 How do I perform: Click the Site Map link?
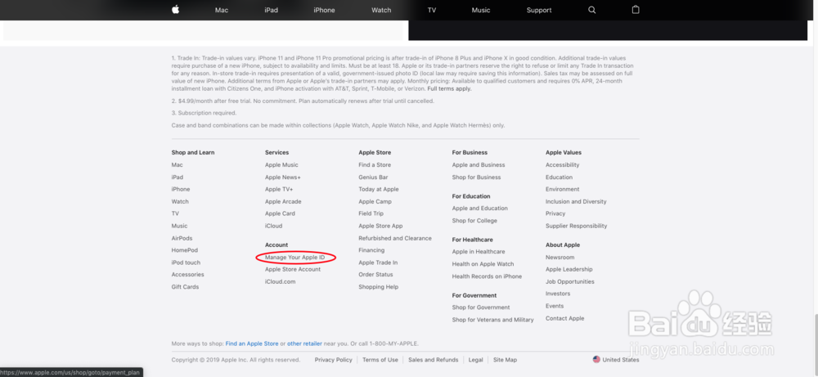tap(505, 360)
